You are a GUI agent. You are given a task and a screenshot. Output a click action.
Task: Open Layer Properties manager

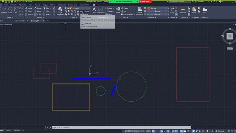click(x=60, y=11)
